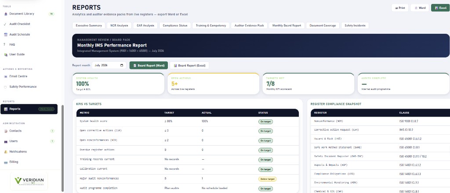450x193 pixels.
Task: Click the Targets Met 7/8 card
Action: tap(308, 84)
